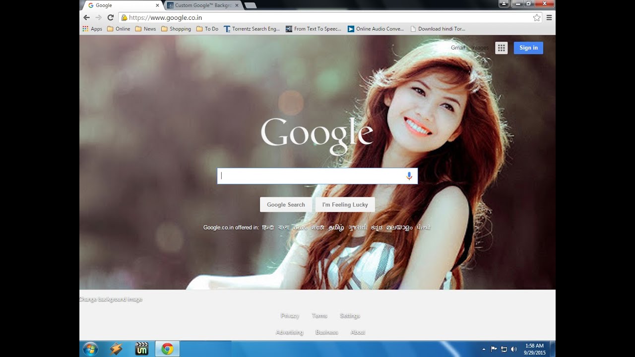Viewport: 635px width, 357px height.
Task: Select the Punjabi language link
Action: point(423,228)
